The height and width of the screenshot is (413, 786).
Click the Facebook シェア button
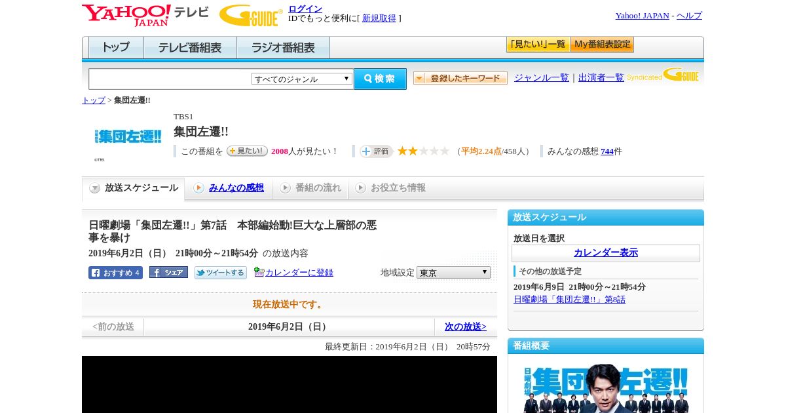[168, 272]
